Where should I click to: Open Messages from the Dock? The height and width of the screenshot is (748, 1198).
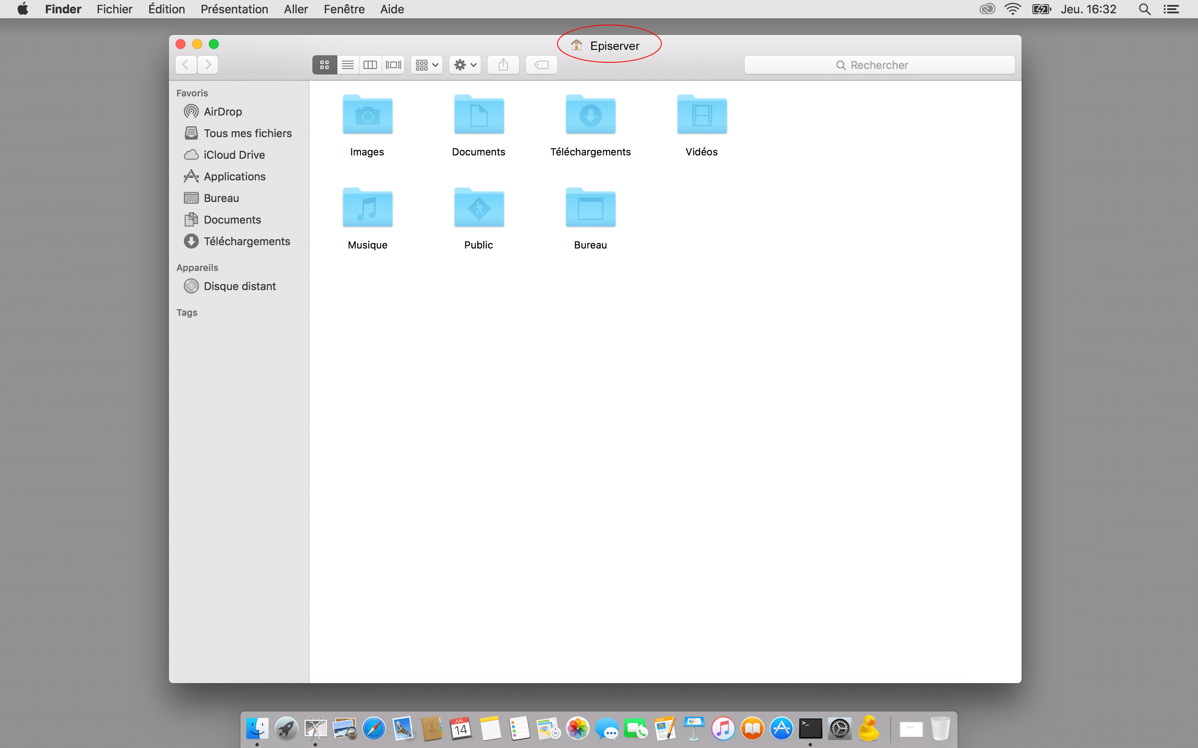[x=606, y=728]
